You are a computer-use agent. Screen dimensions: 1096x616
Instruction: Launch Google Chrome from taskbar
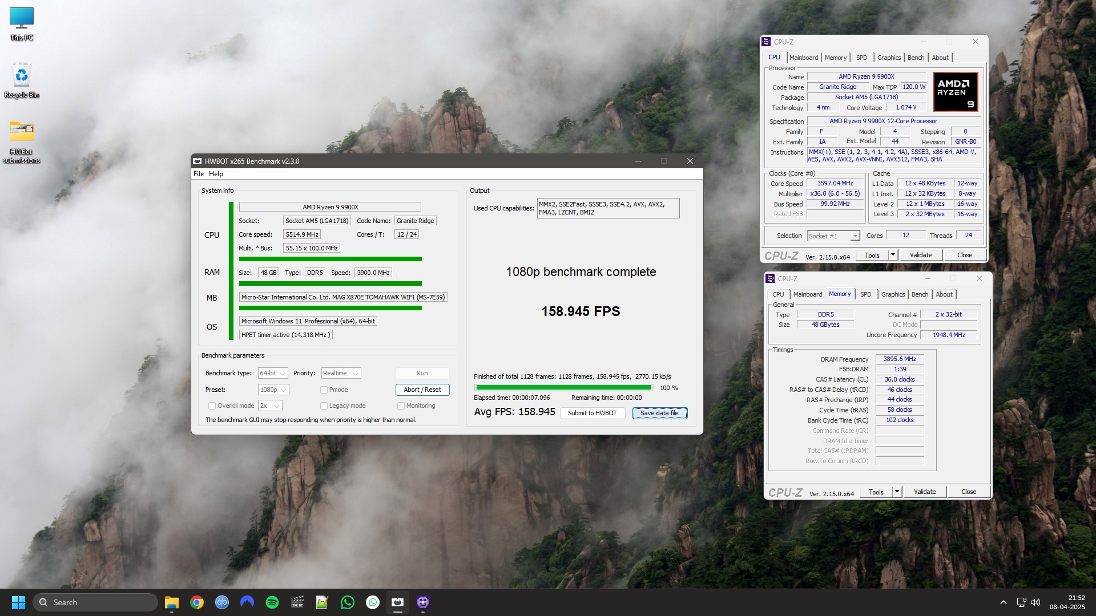click(197, 602)
